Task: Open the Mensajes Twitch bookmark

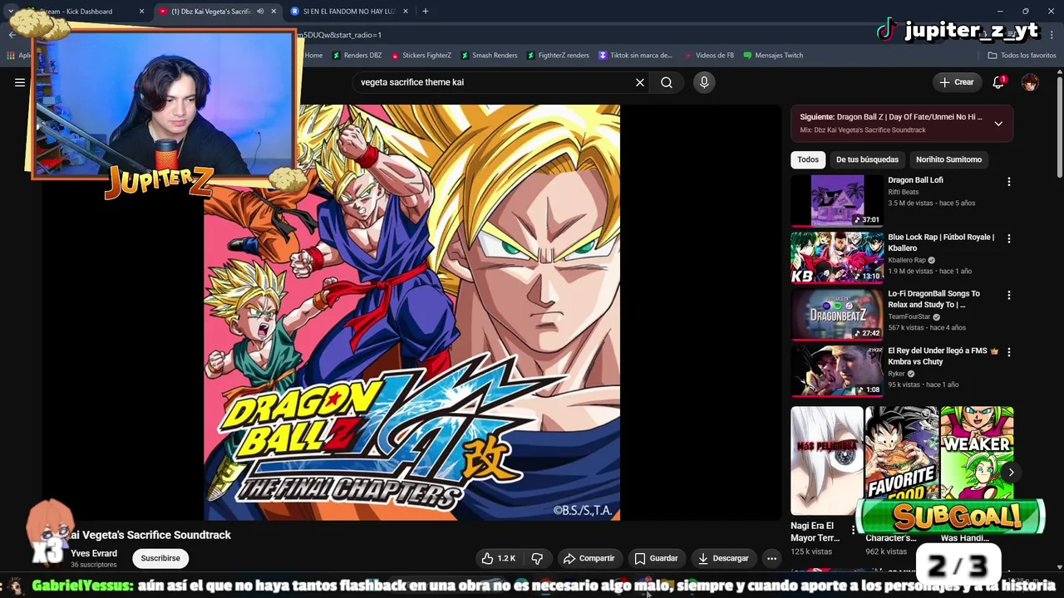Action: tap(773, 56)
